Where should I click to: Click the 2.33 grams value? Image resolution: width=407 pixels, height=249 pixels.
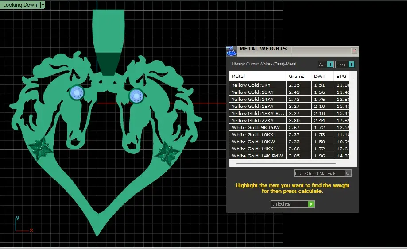pyautogui.click(x=294, y=142)
